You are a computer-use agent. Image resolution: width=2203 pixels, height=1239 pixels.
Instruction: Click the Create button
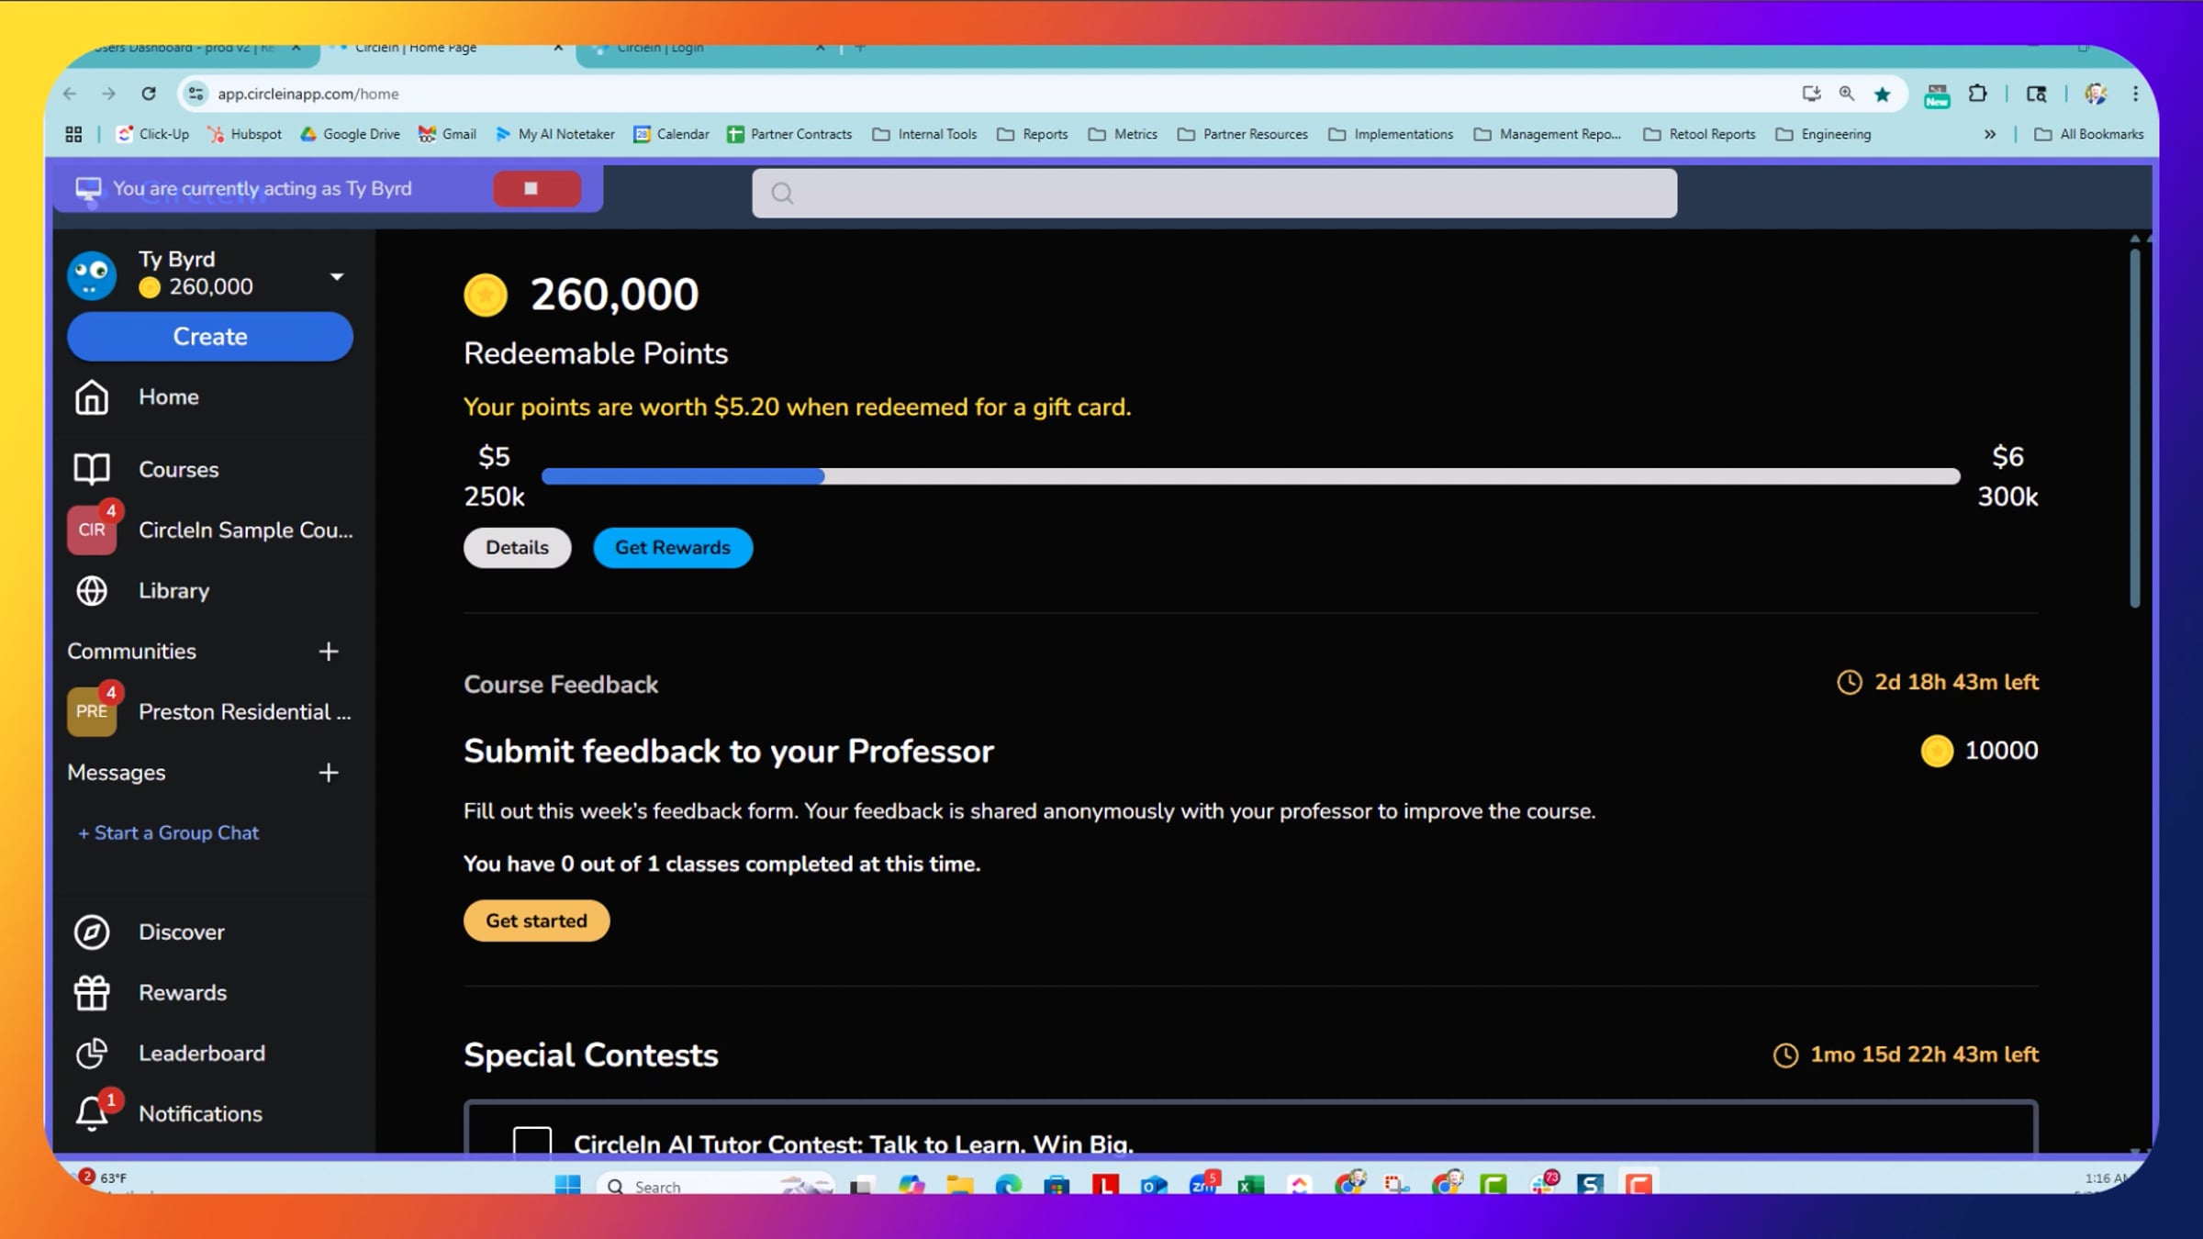click(210, 337)
